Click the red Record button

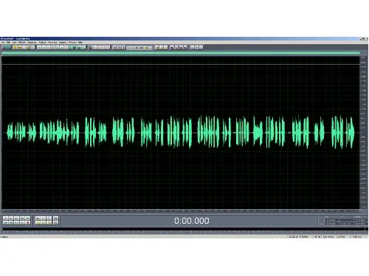point(27,222)
